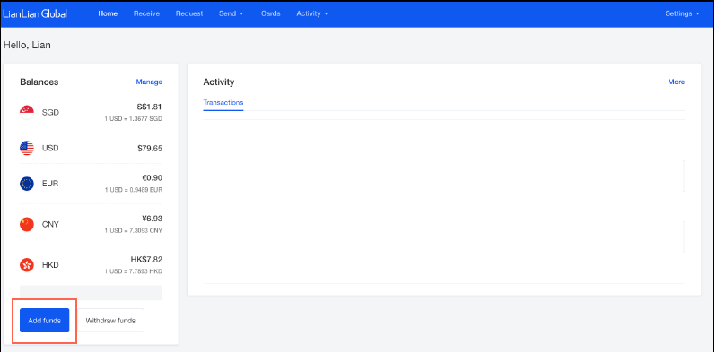Click the LianLian Global logo

(x=35, y=13)
